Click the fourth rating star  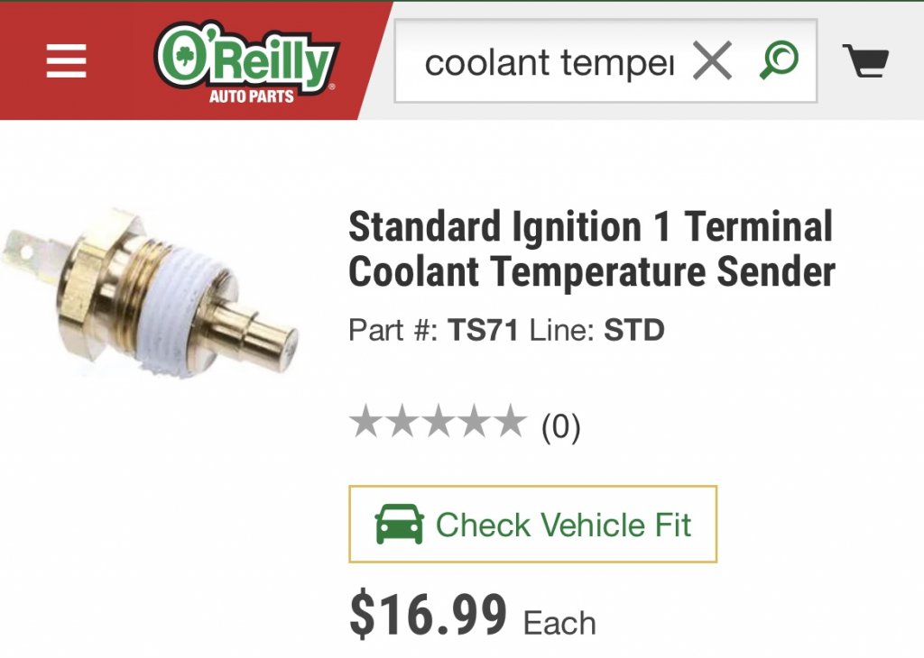click(475, 422)
